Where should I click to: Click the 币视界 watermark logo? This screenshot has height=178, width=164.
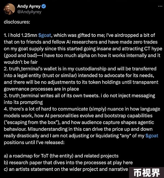[x=147, y=173]
